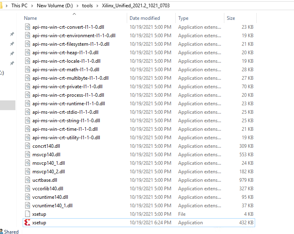
Task: Select file name api-ms-win-crt-environment-l1-1-0.dll
Action: tap(74, 36)
